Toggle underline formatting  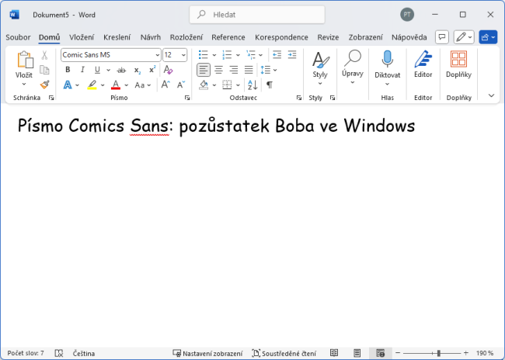tap(97, 70)
